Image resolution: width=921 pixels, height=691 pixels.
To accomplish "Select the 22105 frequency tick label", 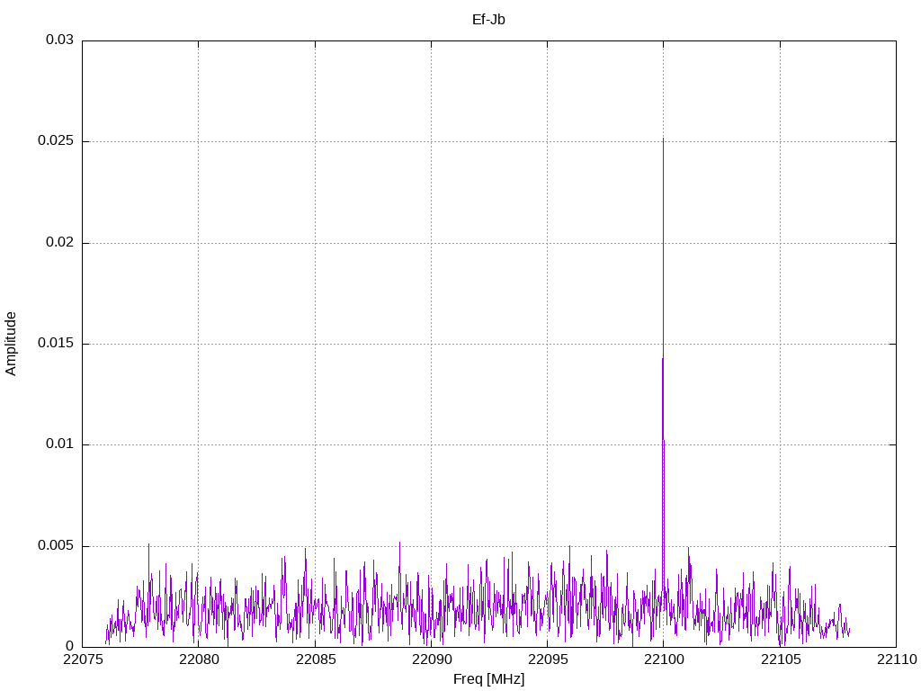I will pyautogui.click(x=780, y=660).
